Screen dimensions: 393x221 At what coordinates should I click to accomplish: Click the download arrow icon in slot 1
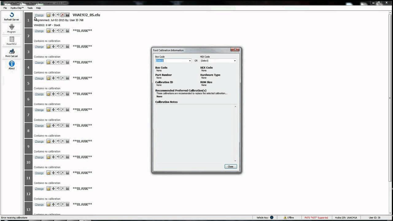click(x=53, y=15)
